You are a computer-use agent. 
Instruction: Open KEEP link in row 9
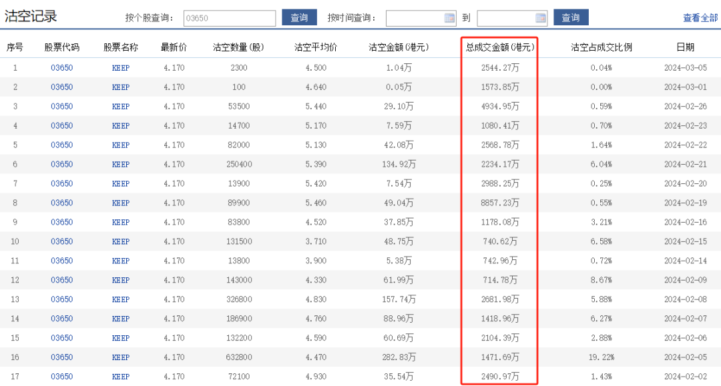[x=120, y=222]
